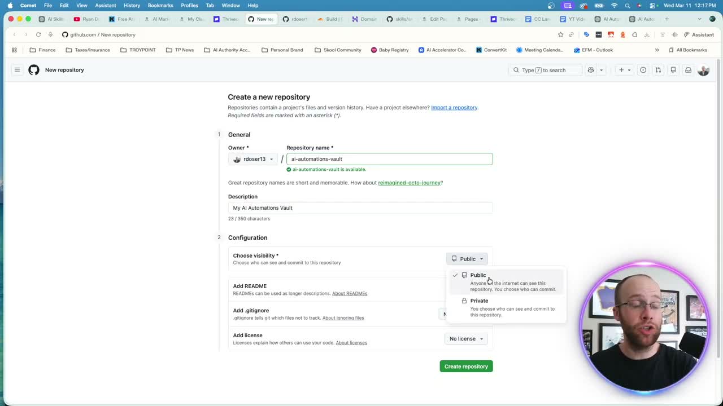
Task: Open the Finance bookmarks folder
Action: click(x=42, y=50)
